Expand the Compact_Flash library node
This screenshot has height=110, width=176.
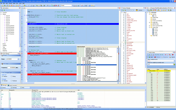point(123,19)
